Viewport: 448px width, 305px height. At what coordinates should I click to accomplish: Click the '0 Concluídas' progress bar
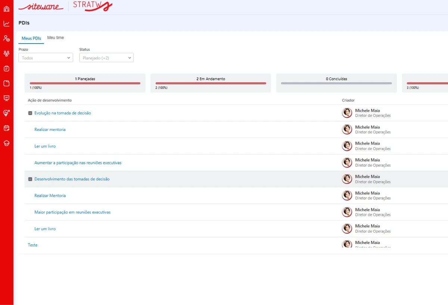336,83
